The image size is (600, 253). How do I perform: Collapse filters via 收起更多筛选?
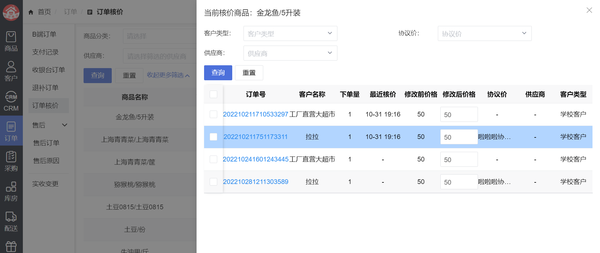click(x=168, y=75)
